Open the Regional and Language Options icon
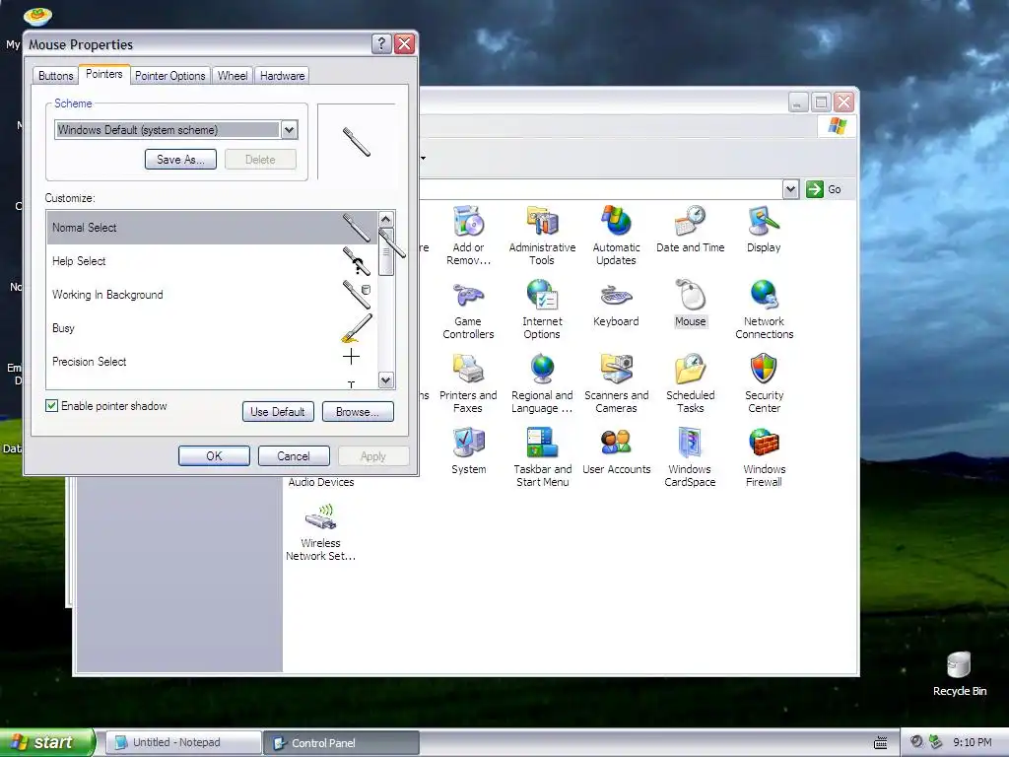This screenshot has height=757, width=1009. (x=542, y=383)
